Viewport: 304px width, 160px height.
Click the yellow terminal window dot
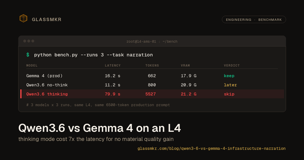pyautogui.click(x=29, y=41)
